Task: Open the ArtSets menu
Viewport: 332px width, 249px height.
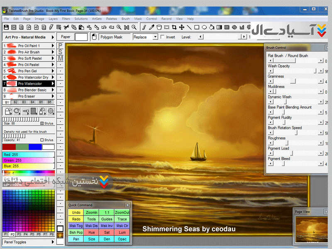Action: [97, 19]
